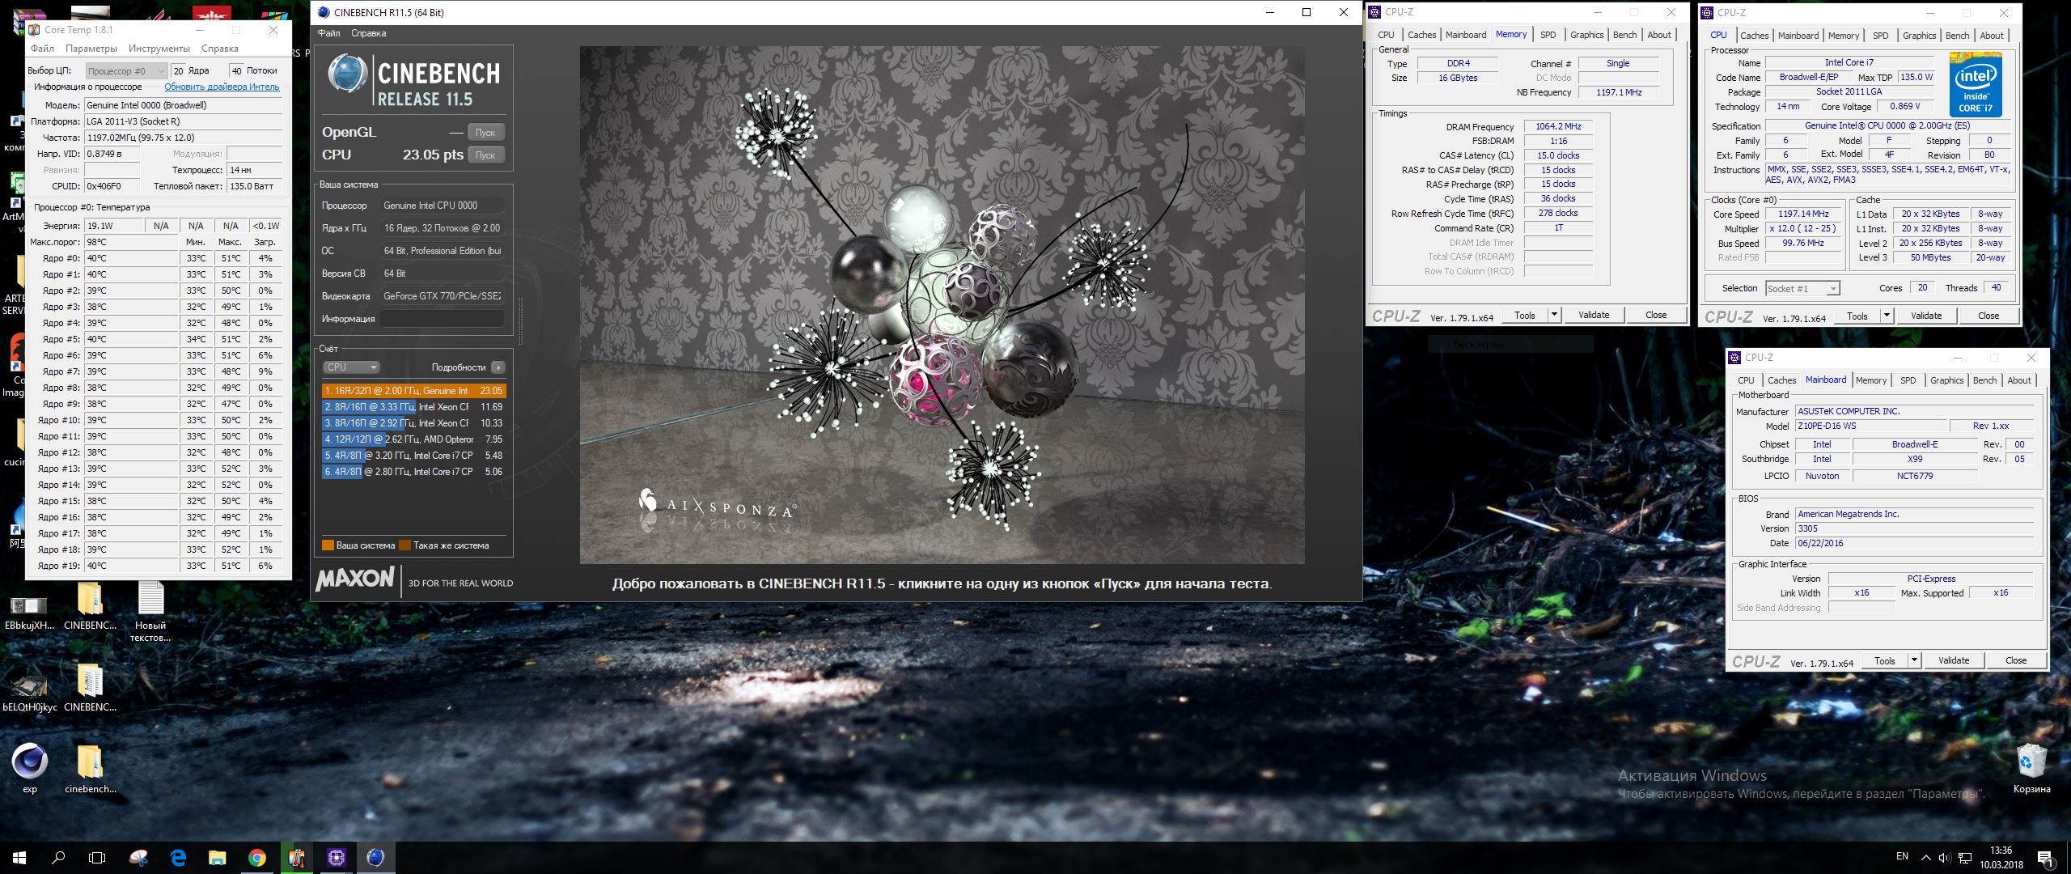Switch to CPU-Z via purple chip taskbar icon
2071x874 pixels.
point(336,858)
